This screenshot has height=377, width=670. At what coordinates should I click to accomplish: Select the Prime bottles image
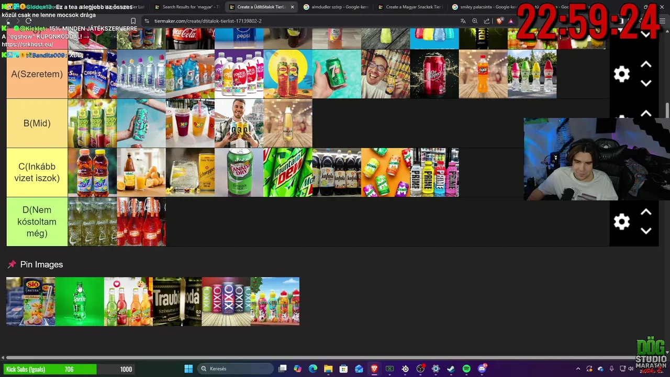434,173
